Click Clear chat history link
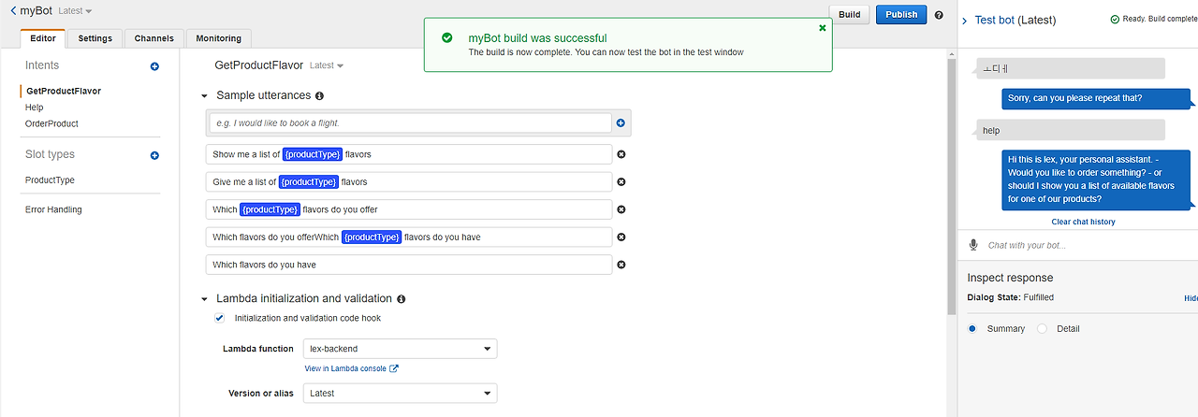Image resolution: width=1198 pixels, height=417 pixels. point(1083,223)
